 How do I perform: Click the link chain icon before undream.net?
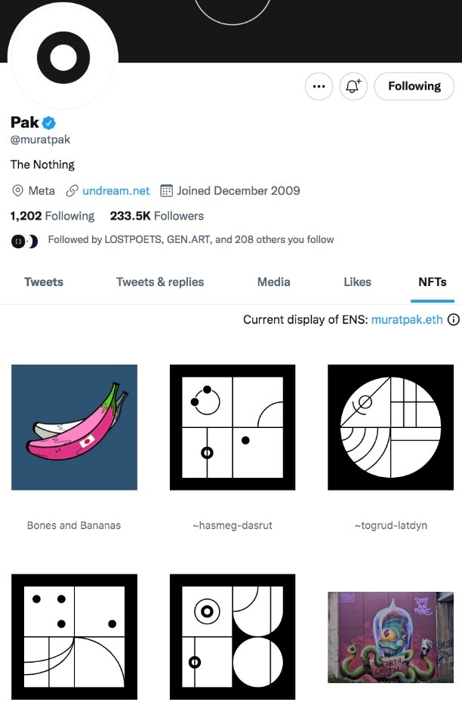point(72,190)
